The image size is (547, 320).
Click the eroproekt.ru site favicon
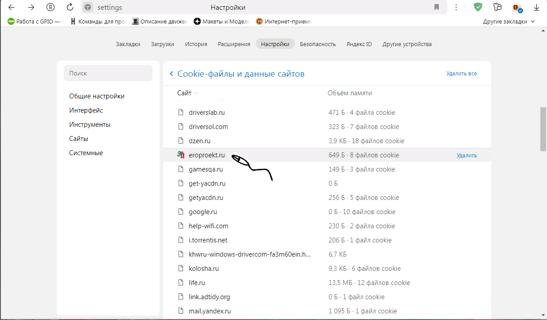pyautogui.click(x=180, y=155)
